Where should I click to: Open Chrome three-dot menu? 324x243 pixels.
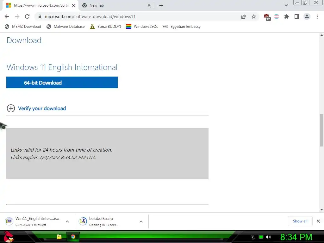coord(317,16)
